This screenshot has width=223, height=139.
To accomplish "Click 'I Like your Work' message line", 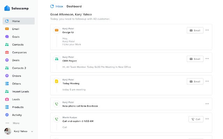I will point(72,44).
